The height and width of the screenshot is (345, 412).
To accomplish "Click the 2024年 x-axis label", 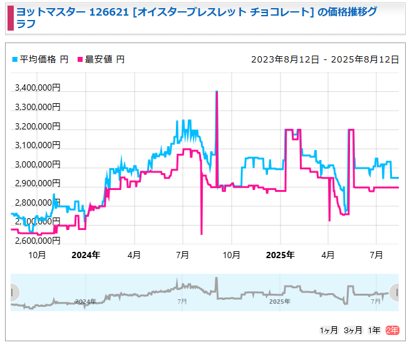I will [86, 255].
